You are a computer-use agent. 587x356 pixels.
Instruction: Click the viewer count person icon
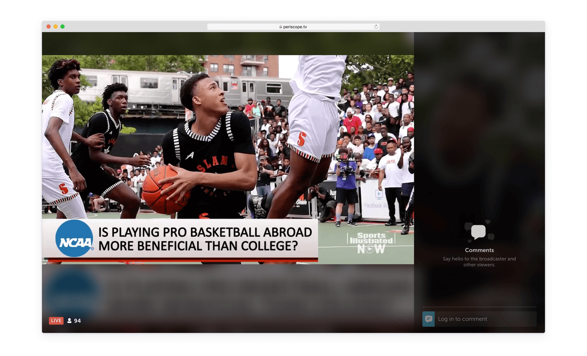click(x=69, y=321)
